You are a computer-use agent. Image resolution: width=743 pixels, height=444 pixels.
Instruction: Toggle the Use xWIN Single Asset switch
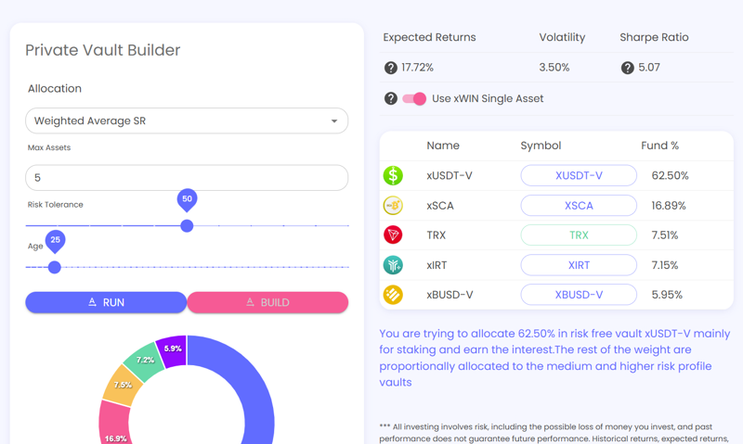(414, 98)
